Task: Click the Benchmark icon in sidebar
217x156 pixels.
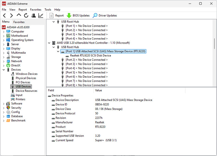Action: (8, 120)
